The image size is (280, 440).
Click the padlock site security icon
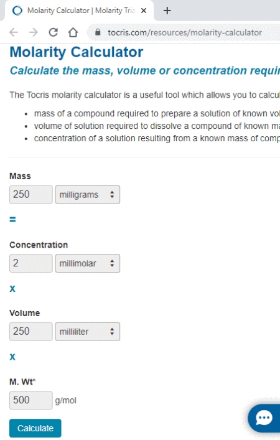98,32
